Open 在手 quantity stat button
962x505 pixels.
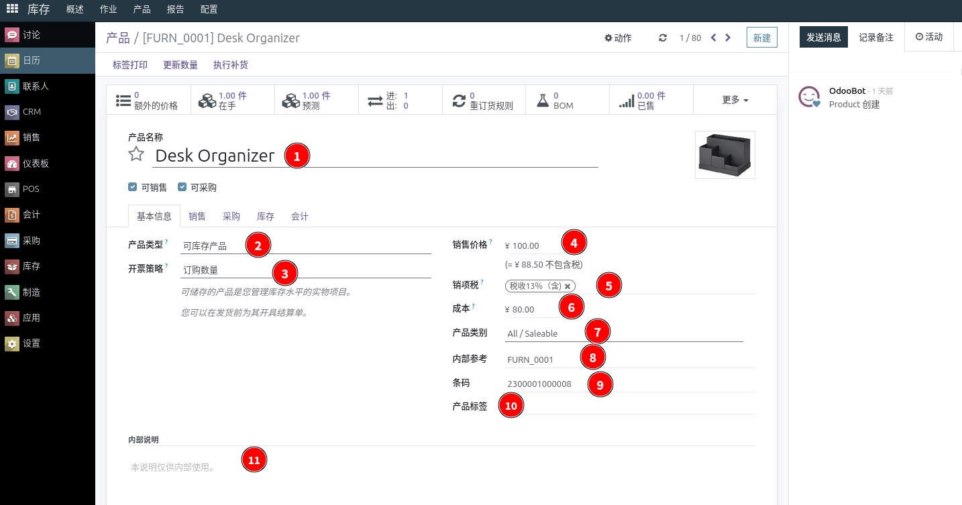pos(233,101)
